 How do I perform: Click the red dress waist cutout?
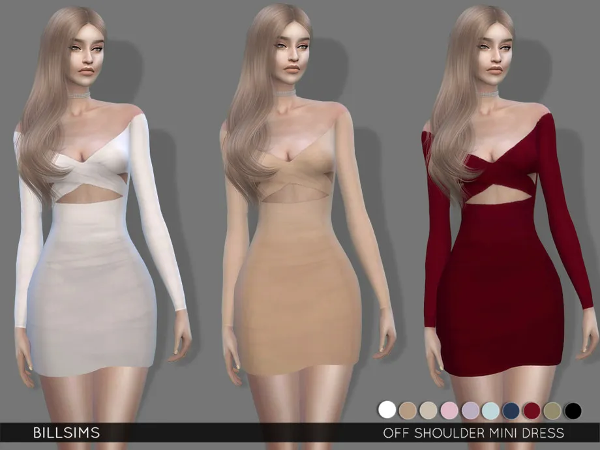point(500,196)
